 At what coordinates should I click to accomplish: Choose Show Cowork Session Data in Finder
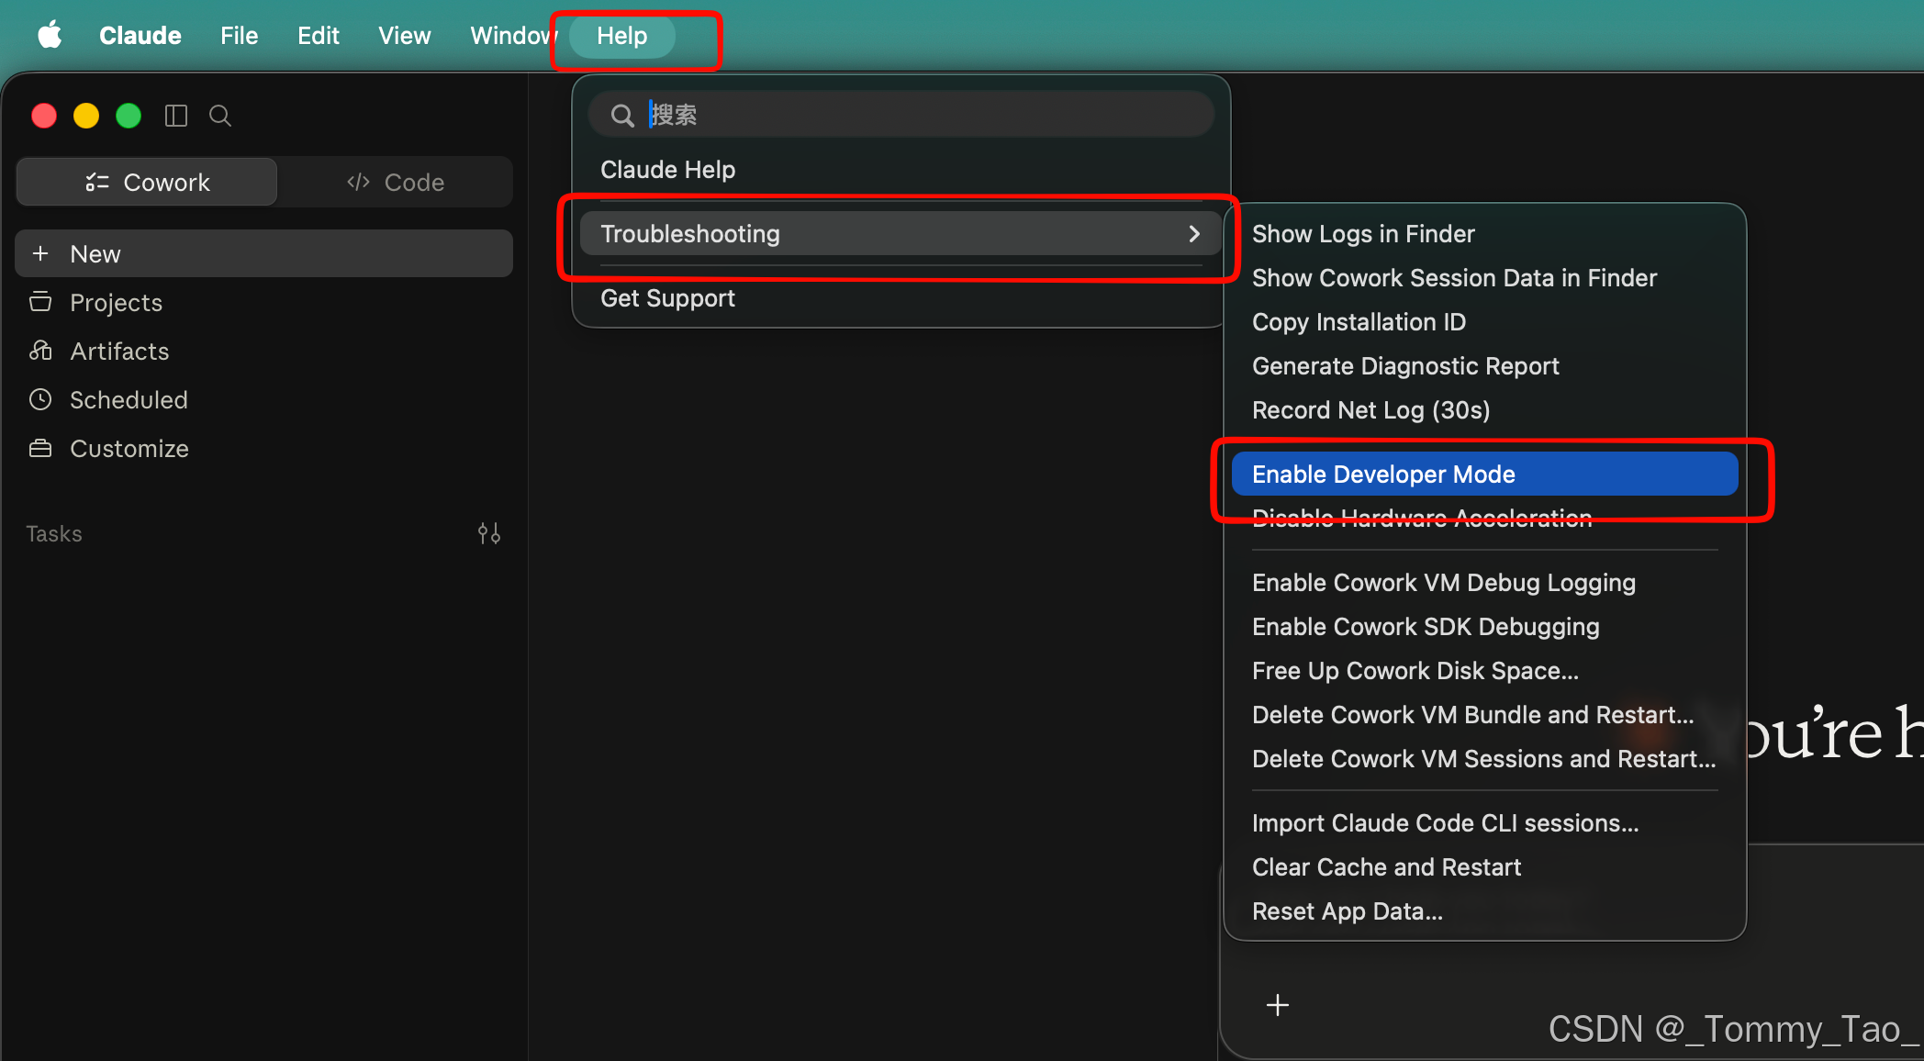1485,278
